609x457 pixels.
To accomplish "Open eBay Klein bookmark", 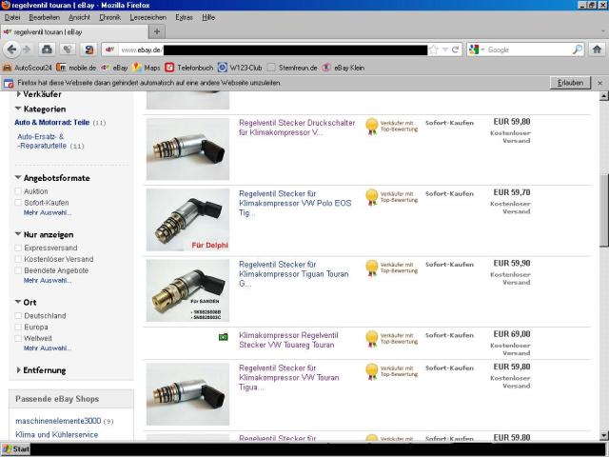I will (344, 68).
